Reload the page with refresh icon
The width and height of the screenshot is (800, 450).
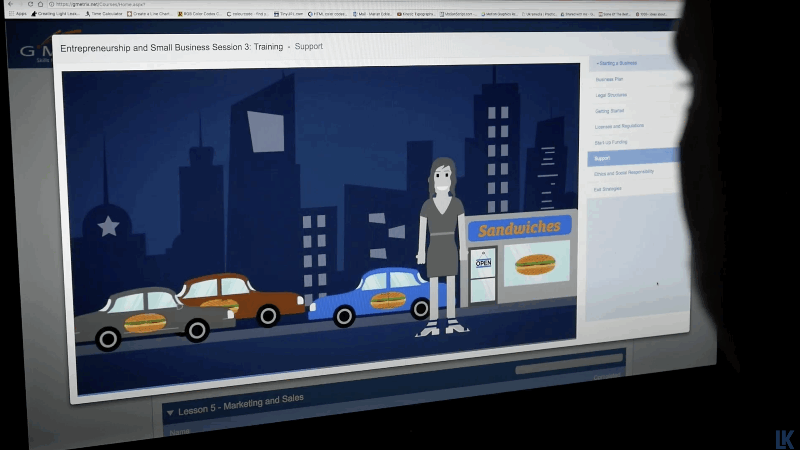click(x=30, y=4)
